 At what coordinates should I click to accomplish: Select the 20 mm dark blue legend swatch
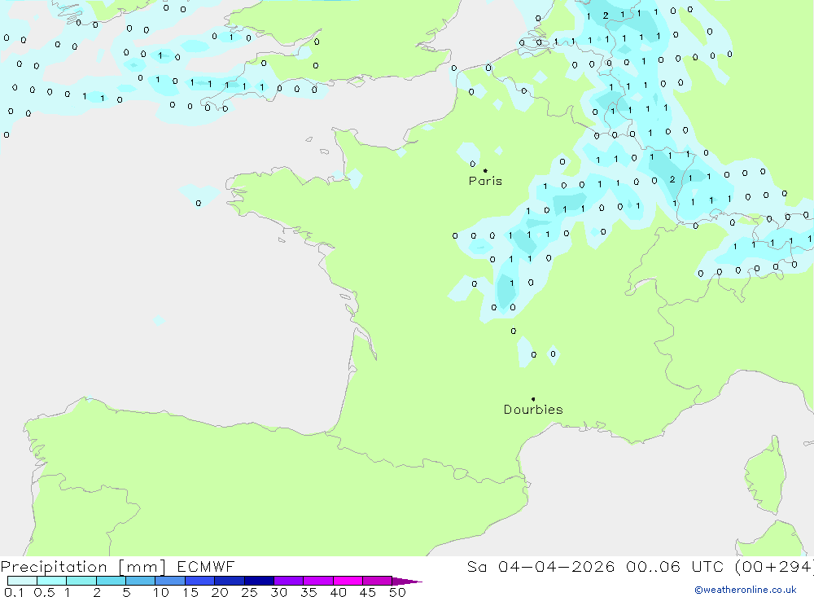[229, 581]
